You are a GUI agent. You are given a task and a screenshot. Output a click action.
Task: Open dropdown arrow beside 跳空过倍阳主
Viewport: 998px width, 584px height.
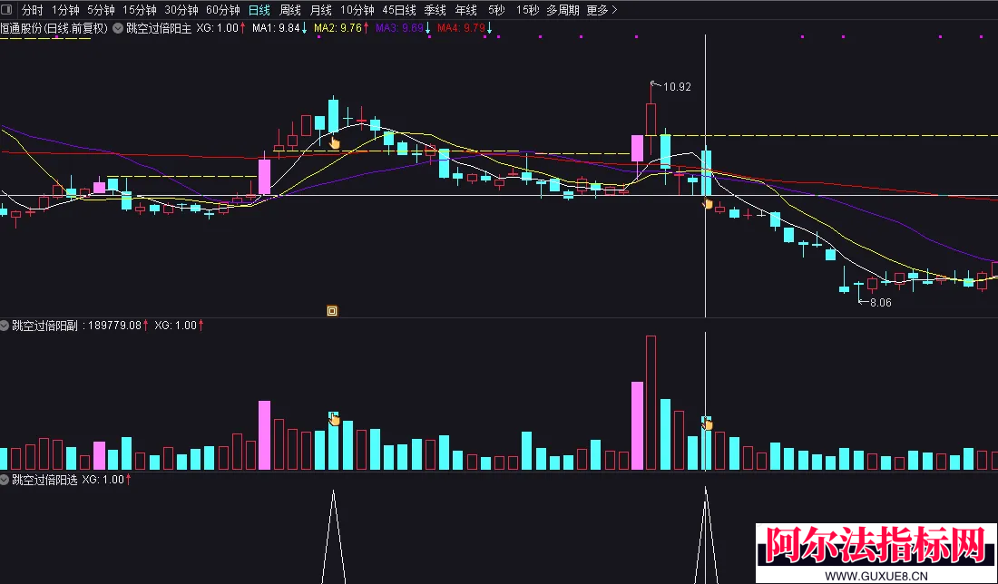click(118, 28)
